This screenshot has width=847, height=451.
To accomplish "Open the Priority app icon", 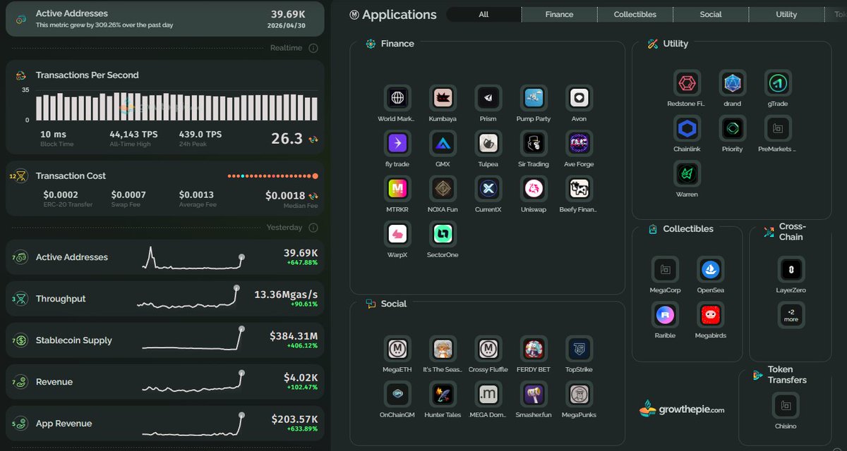I will click(733, 128).
